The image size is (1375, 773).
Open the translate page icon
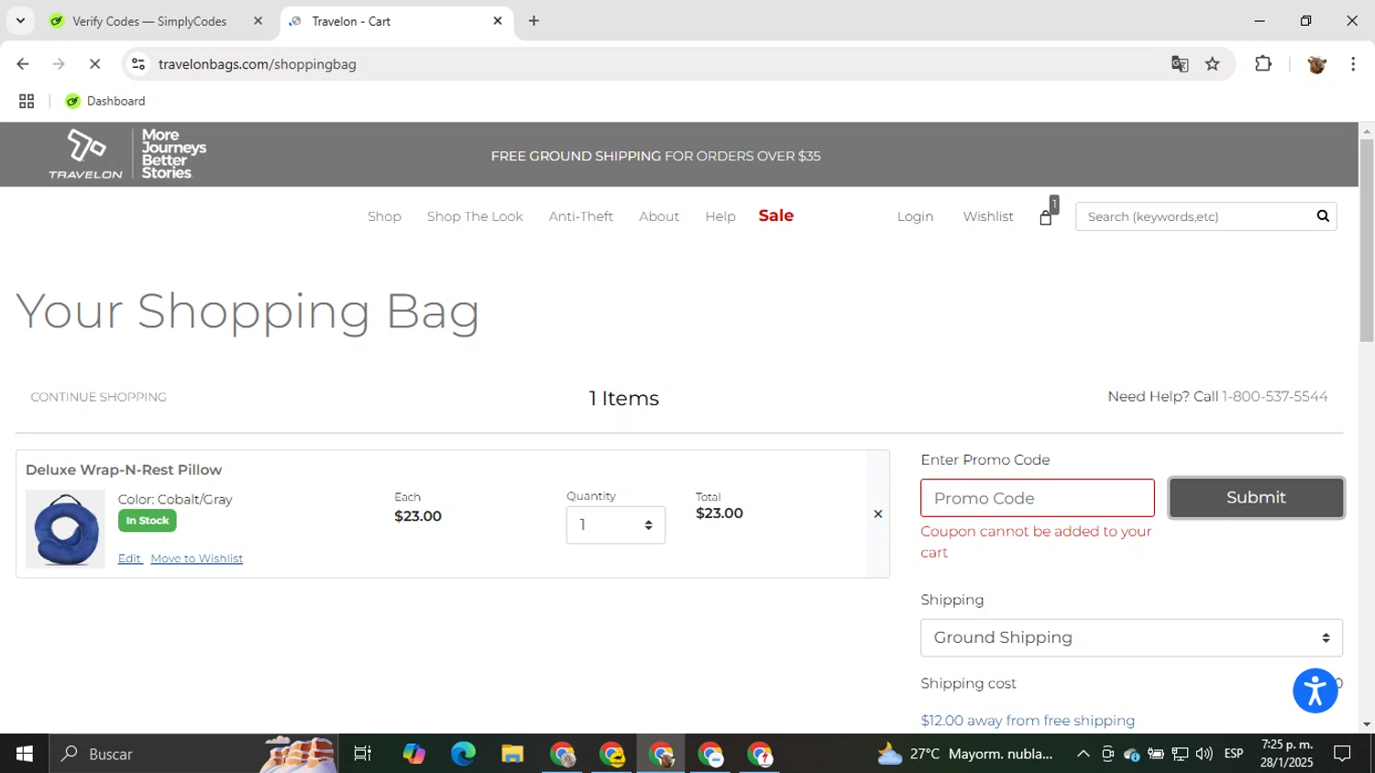click(x=1180, y=64)
